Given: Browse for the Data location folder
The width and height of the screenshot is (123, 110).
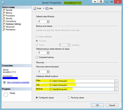Looking at the screenshot, I should [x=117, y=81].
